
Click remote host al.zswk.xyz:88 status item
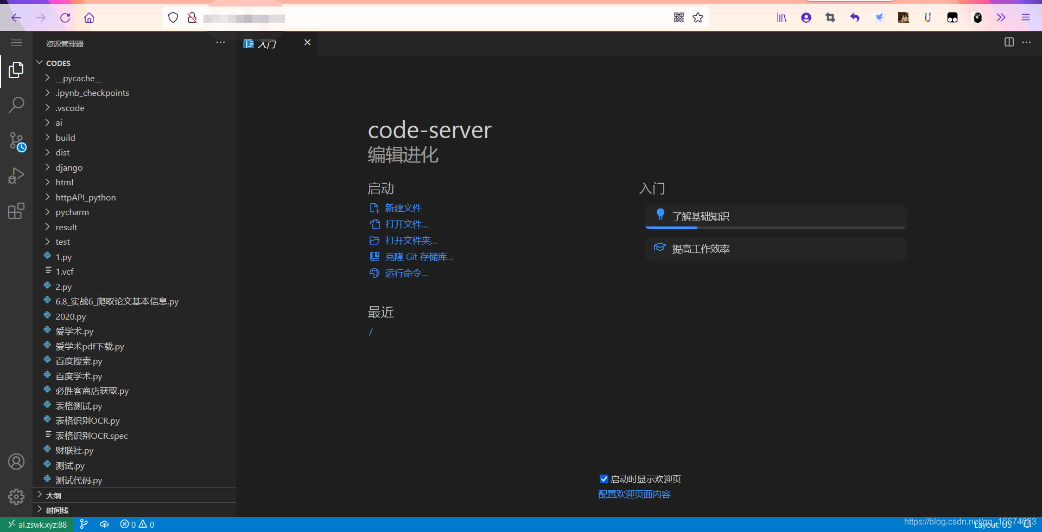(x=37, y=524)
